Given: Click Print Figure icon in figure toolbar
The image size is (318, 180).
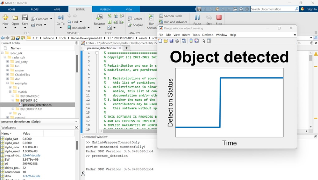Looking at the screenshot, I should [x=177, y=41].
